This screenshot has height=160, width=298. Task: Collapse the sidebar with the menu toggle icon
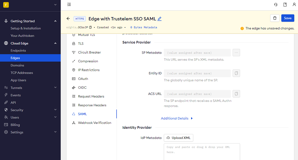69,4
